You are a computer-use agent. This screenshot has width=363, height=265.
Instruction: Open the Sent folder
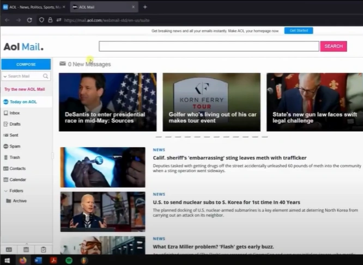pos(14,135)
